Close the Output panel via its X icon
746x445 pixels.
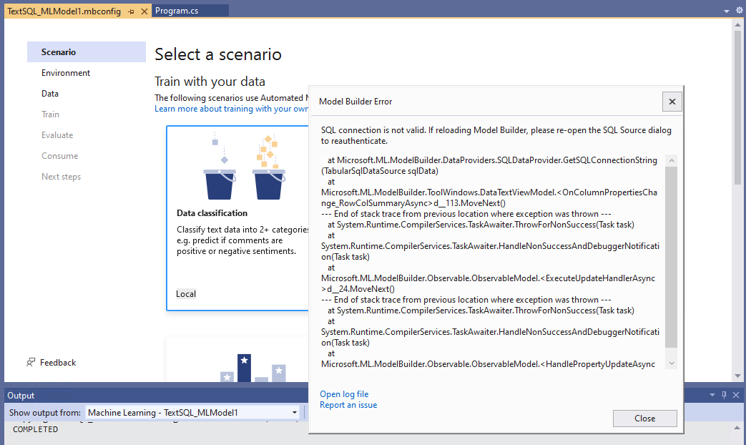click(x=736, y=394)
